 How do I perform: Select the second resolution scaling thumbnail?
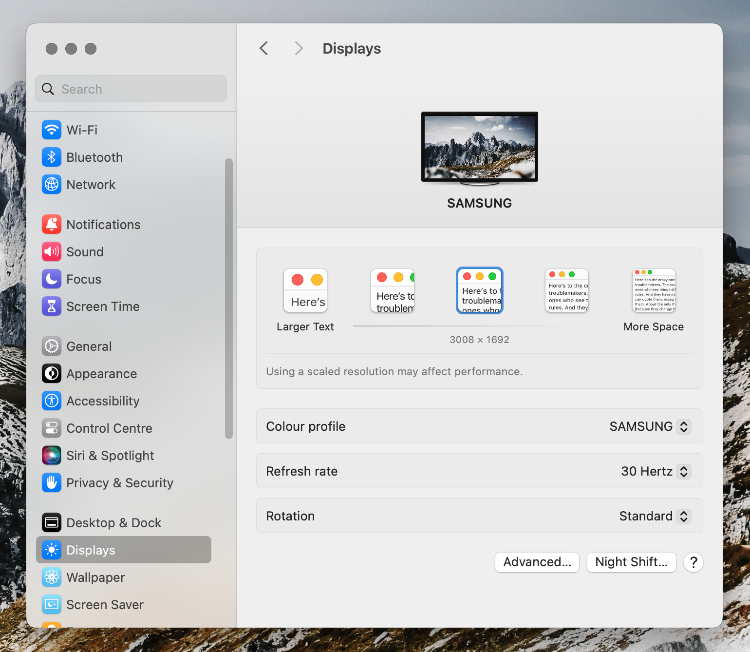[x=393, y=291]
